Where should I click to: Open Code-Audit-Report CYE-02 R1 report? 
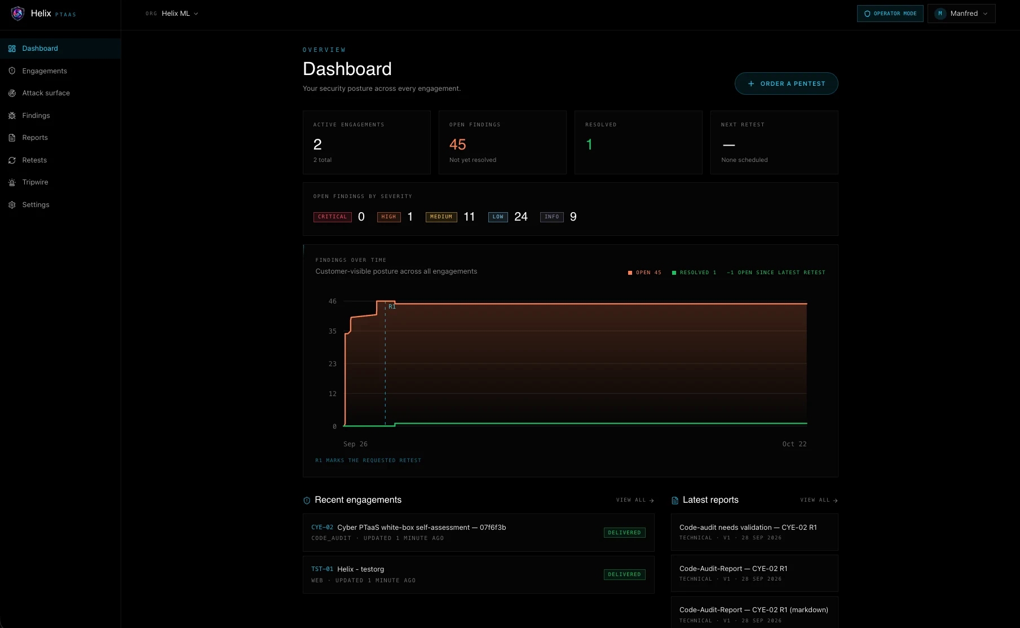pyautogui.click(x=754, y=573)
